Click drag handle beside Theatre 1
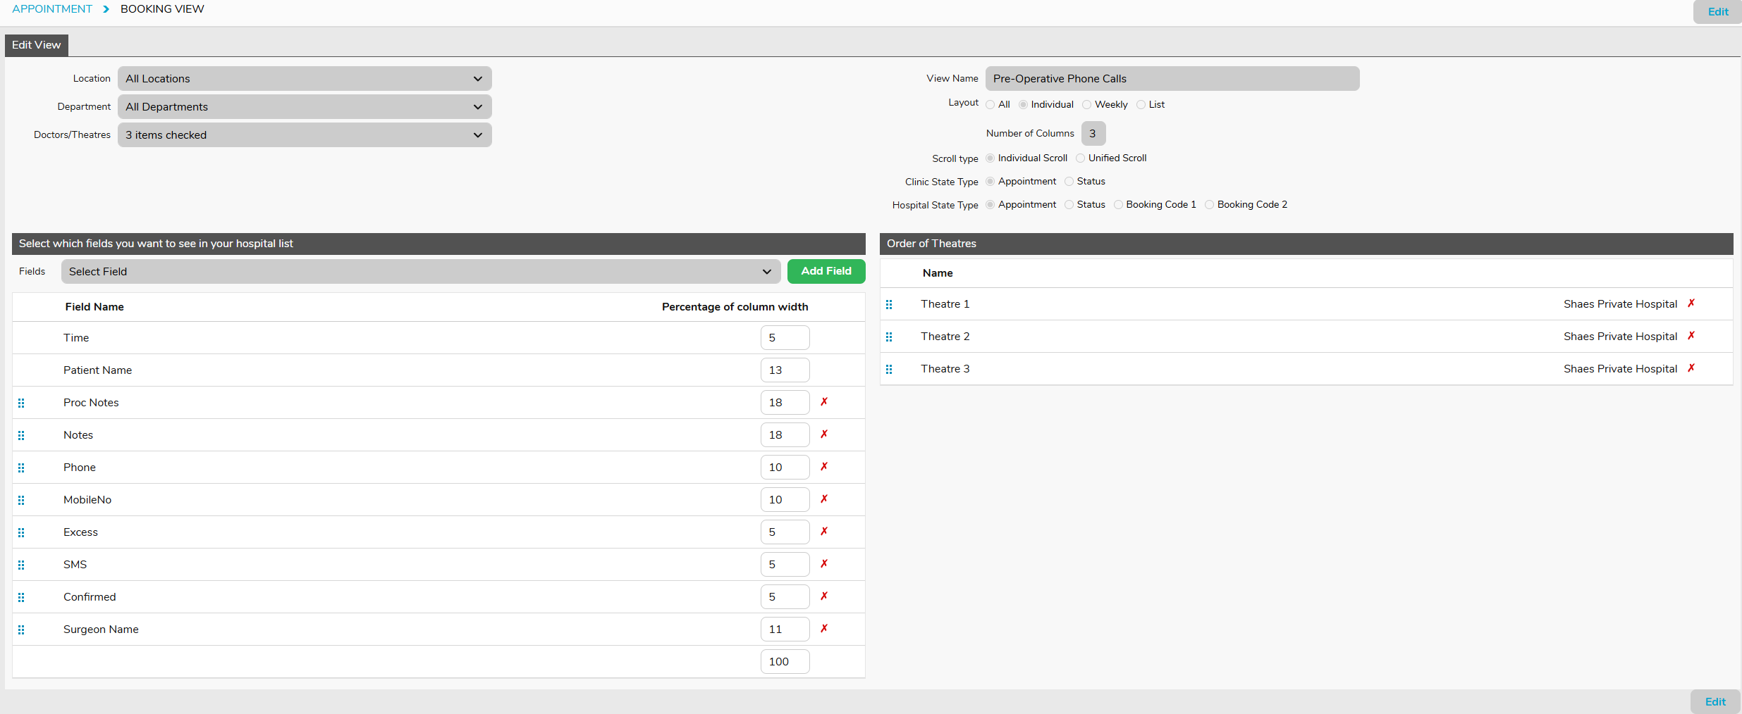The height and width of the screenshot is (714, 1742). [889, 304]
